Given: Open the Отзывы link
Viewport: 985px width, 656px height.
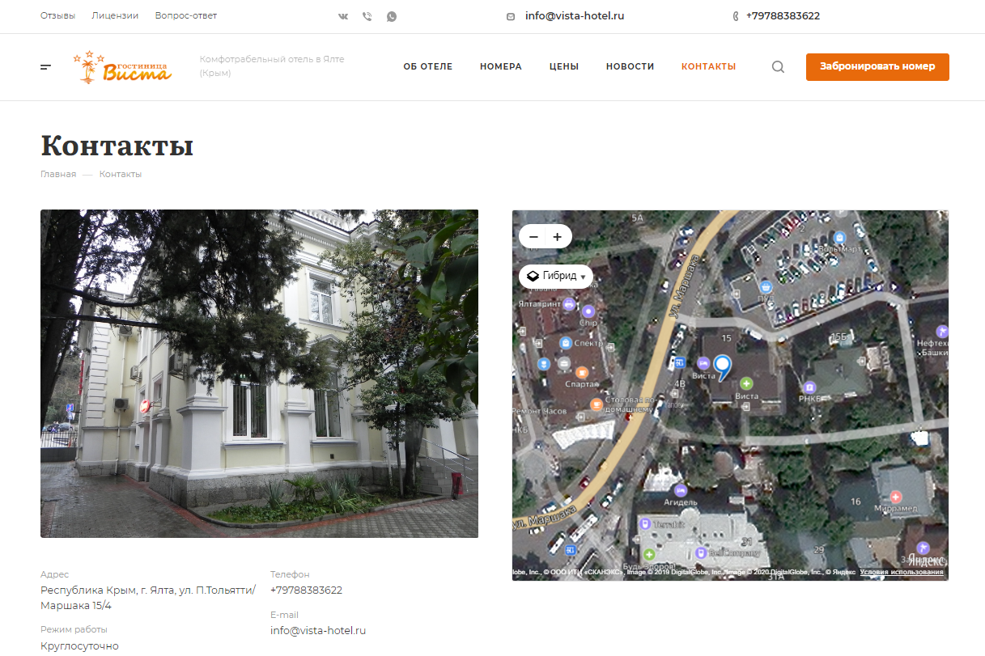Looking at the screenshot, I should tap(57, 16).
